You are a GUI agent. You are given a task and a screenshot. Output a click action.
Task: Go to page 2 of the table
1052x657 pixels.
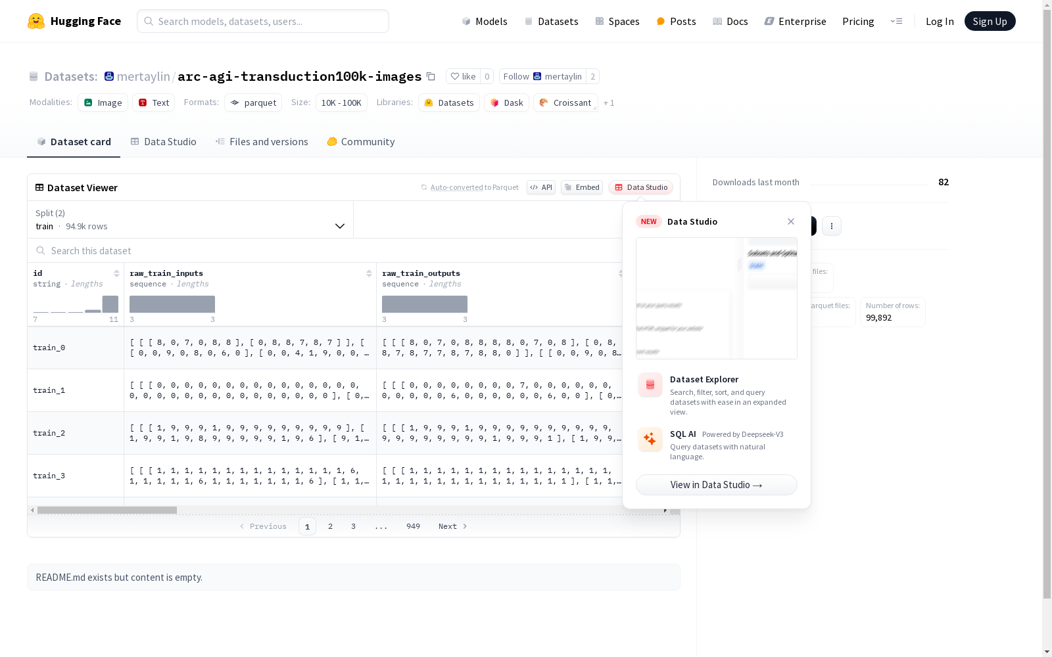[330, 526]
